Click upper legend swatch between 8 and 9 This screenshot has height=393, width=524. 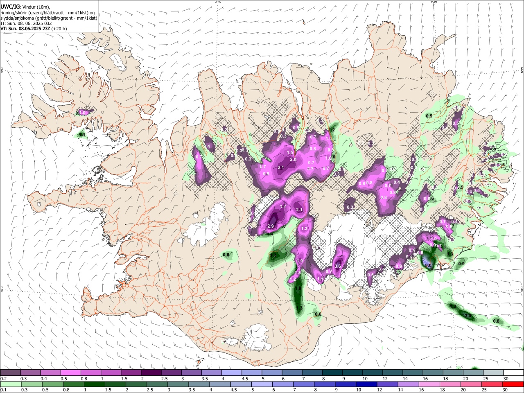pos(332,373)
